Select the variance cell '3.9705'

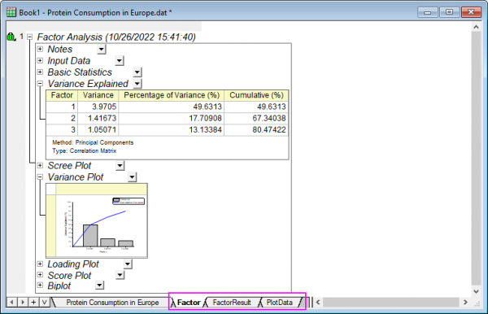[98, 107]
